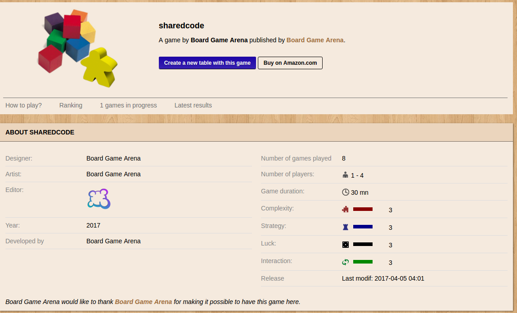Click the Board Game Arena thank-you link
517x313 pixels.
click(143, 302)
